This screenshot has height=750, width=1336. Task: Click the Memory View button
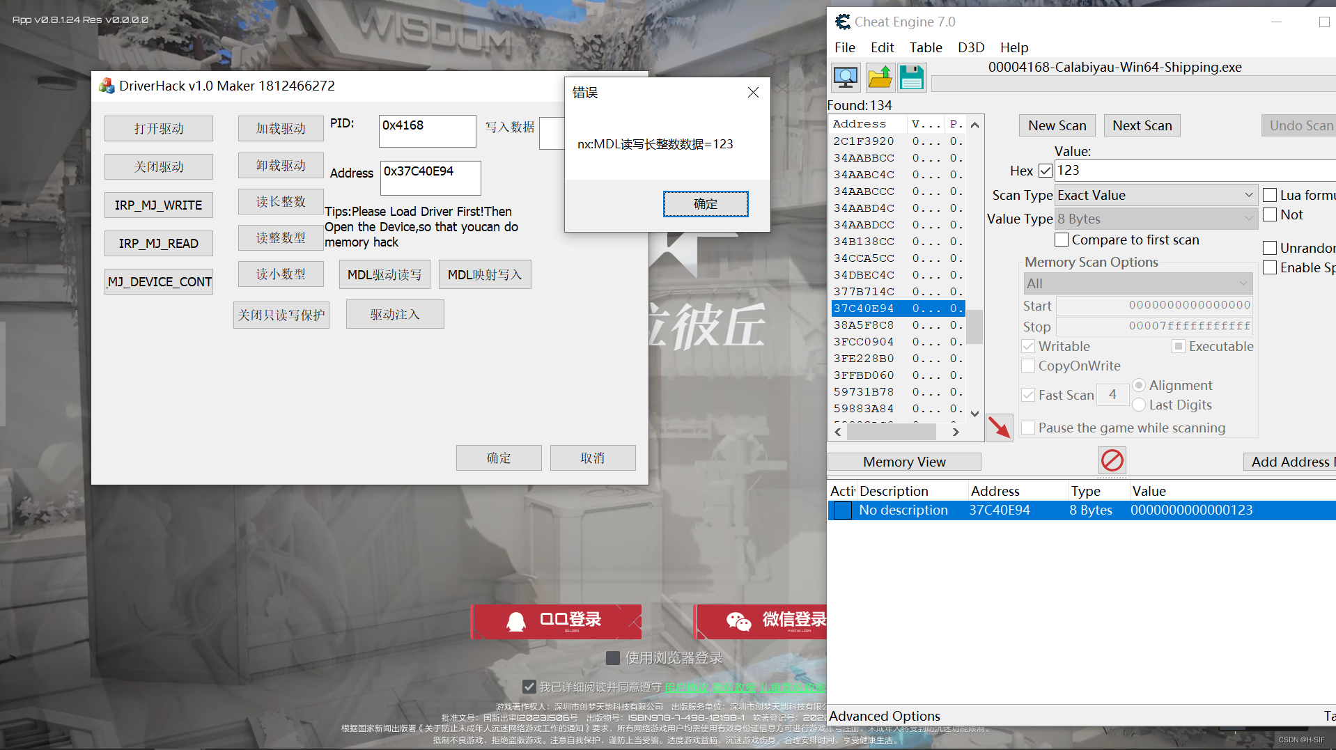pos(904,462)
